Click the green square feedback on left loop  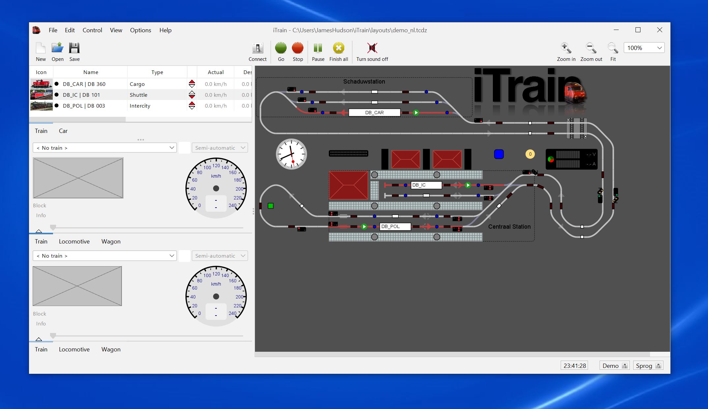pos(270,206)
